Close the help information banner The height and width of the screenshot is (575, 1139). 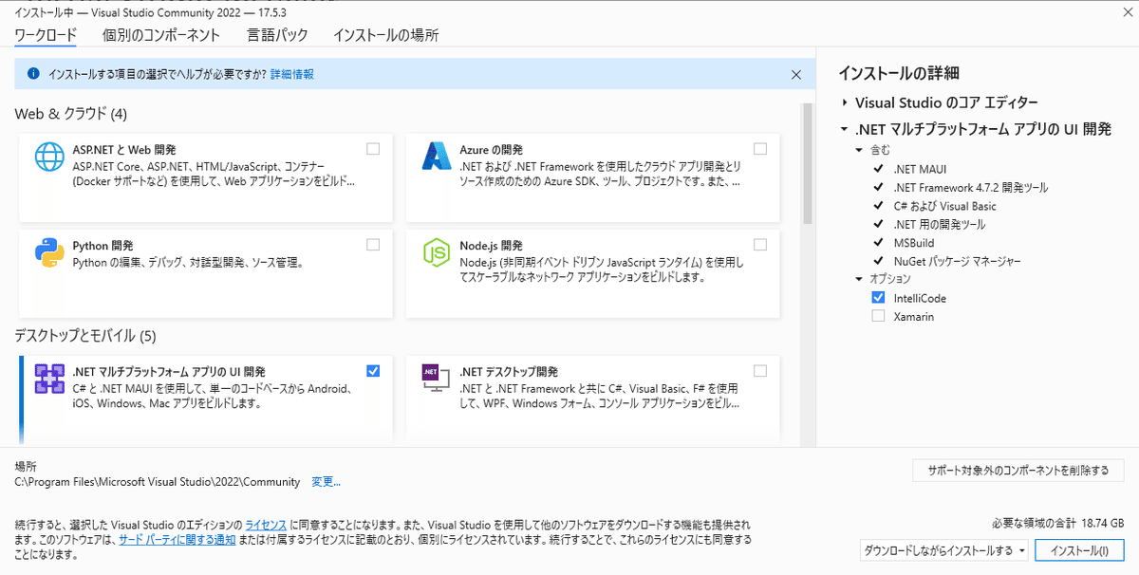[796, 73]
